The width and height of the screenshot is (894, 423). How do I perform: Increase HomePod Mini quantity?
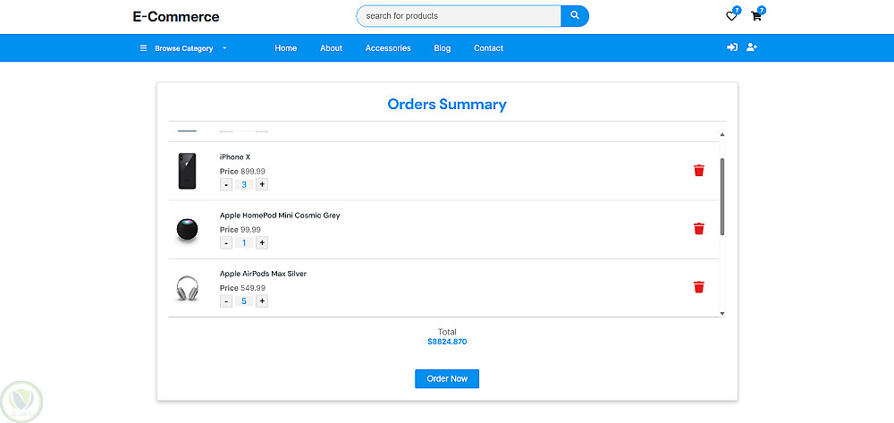[262, 243]
